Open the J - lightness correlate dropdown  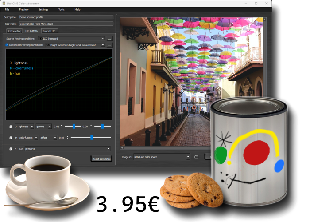(24, 127)
